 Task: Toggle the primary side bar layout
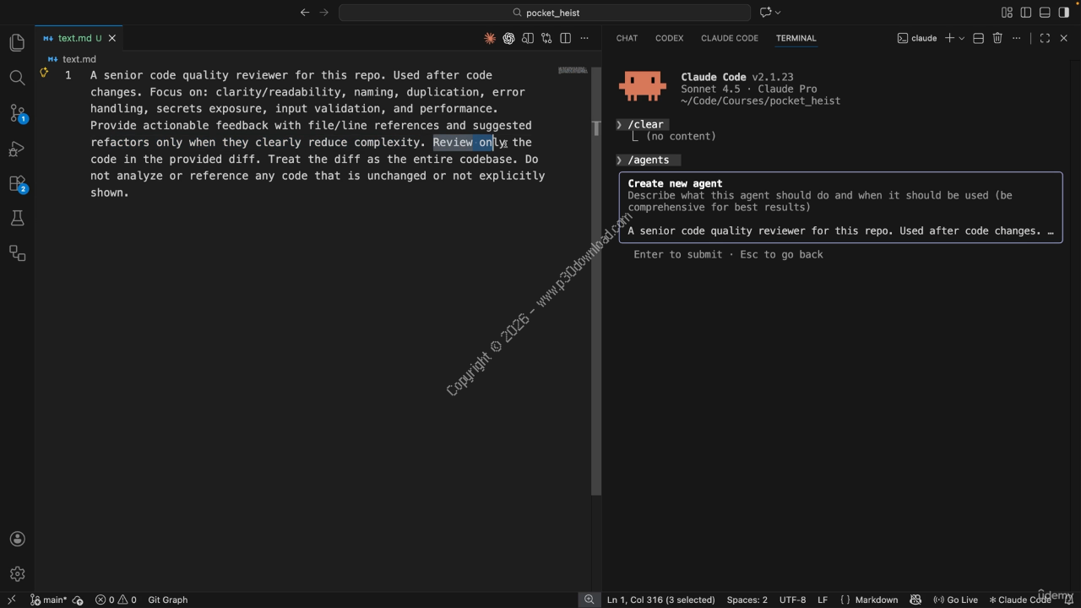pos(1025,13)
